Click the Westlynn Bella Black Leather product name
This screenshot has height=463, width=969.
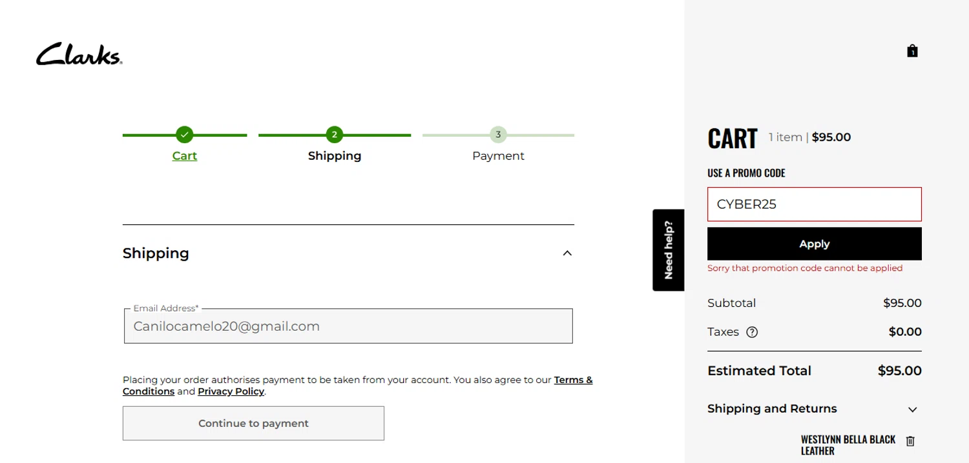pyautogui.click(x=848, y=445)
